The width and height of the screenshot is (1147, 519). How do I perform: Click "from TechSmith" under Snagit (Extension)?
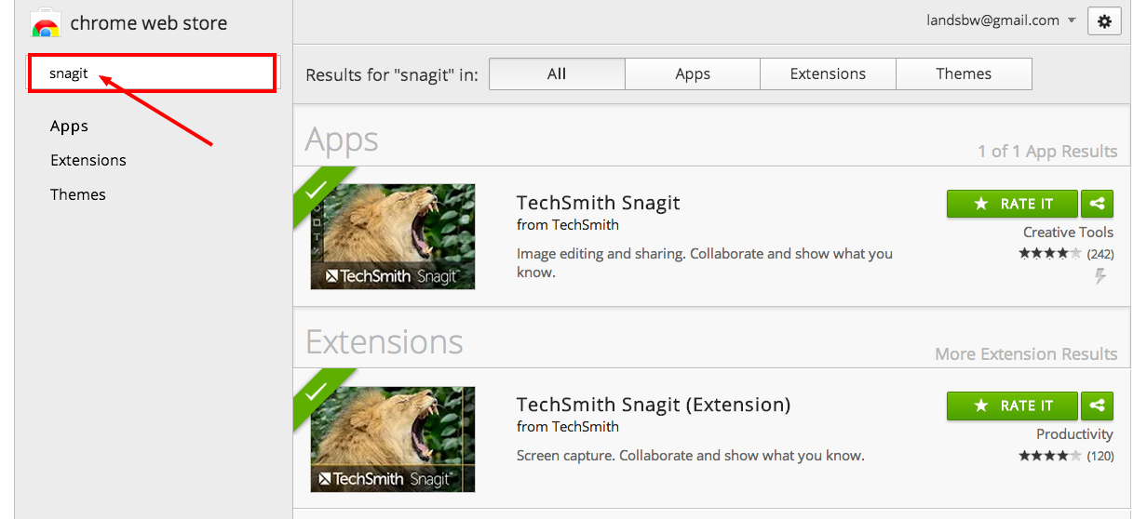coord(568,427)
